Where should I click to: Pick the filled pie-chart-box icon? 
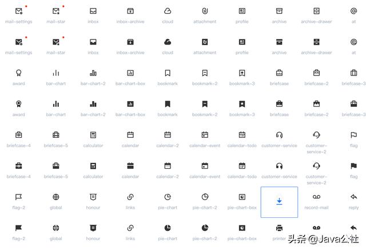point(242,228)
